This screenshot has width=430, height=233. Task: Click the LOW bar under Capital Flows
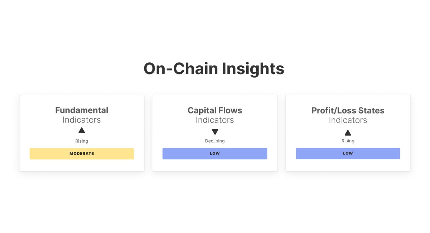coord(215,153)
